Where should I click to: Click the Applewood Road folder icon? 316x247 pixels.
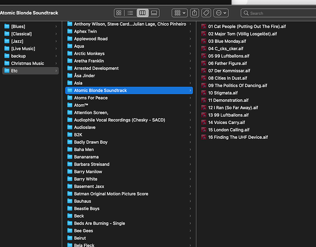70,39
